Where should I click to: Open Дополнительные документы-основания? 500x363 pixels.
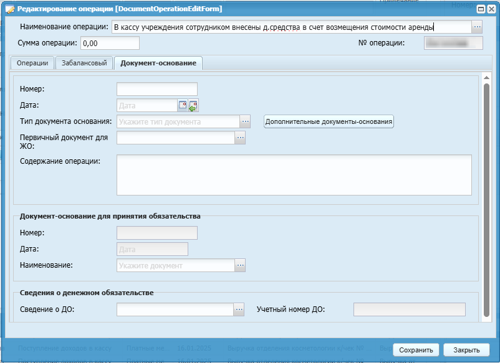[329, 121]
